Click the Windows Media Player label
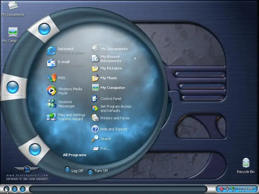This screenshot has width=259, height=194. pyautogui.click(x=70, y=91)
